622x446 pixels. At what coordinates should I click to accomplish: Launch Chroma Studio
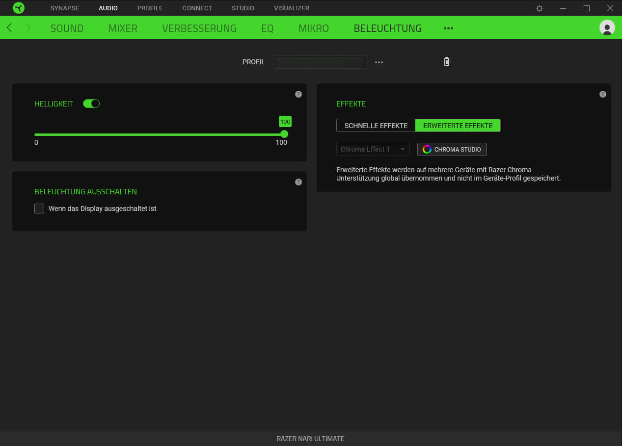(x=452, y=149)
